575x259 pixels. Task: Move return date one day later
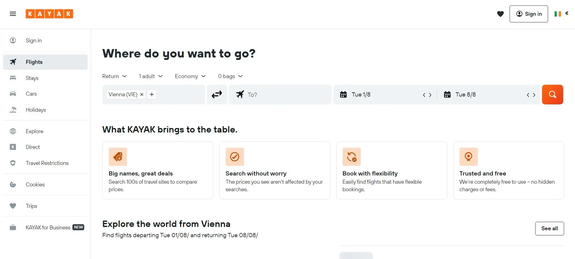[534, 95]
